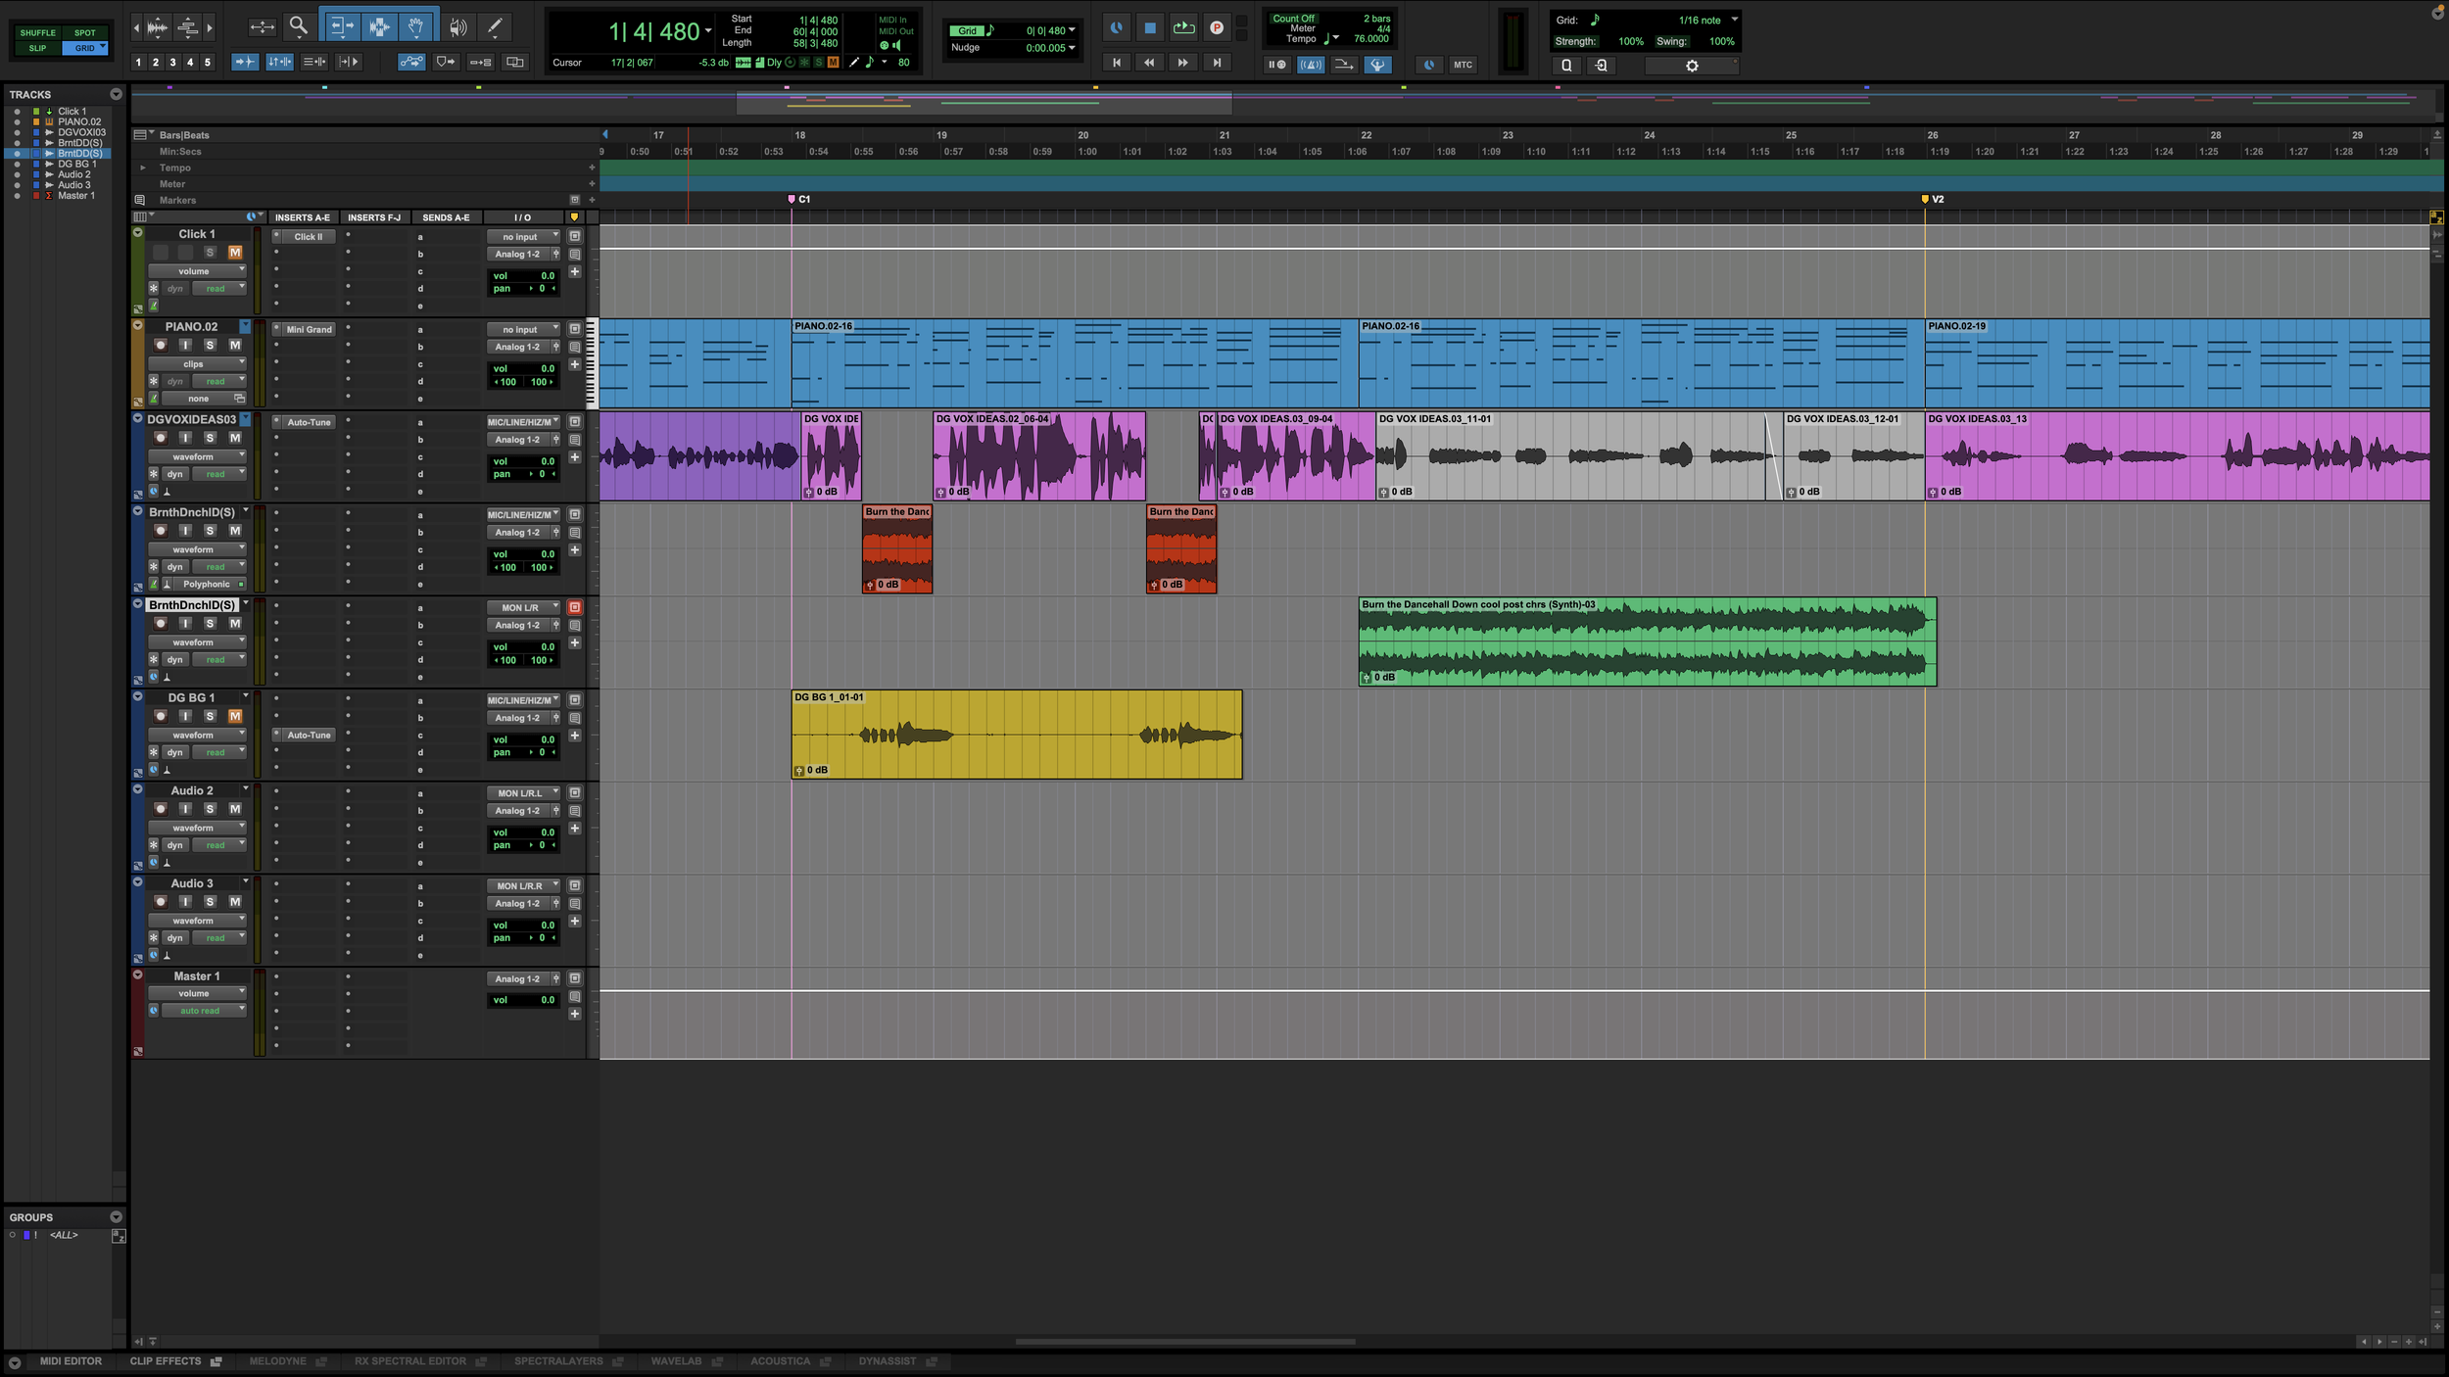The height and width of the screenshot is (1377, 2449).
Task: Enable SHUFFLE edit mode
Action: [38, 33]
